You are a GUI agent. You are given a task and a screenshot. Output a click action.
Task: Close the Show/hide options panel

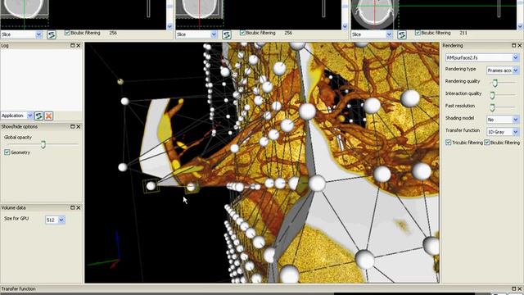tap(79, 126)
